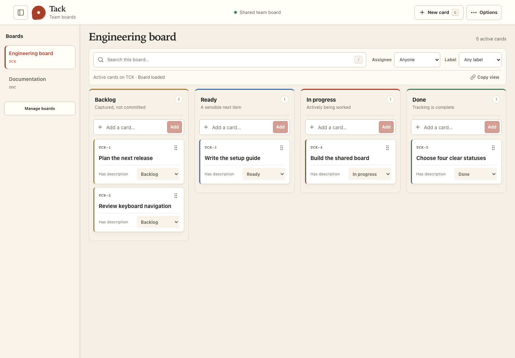Click the red Tack logo

coord(39,13)
